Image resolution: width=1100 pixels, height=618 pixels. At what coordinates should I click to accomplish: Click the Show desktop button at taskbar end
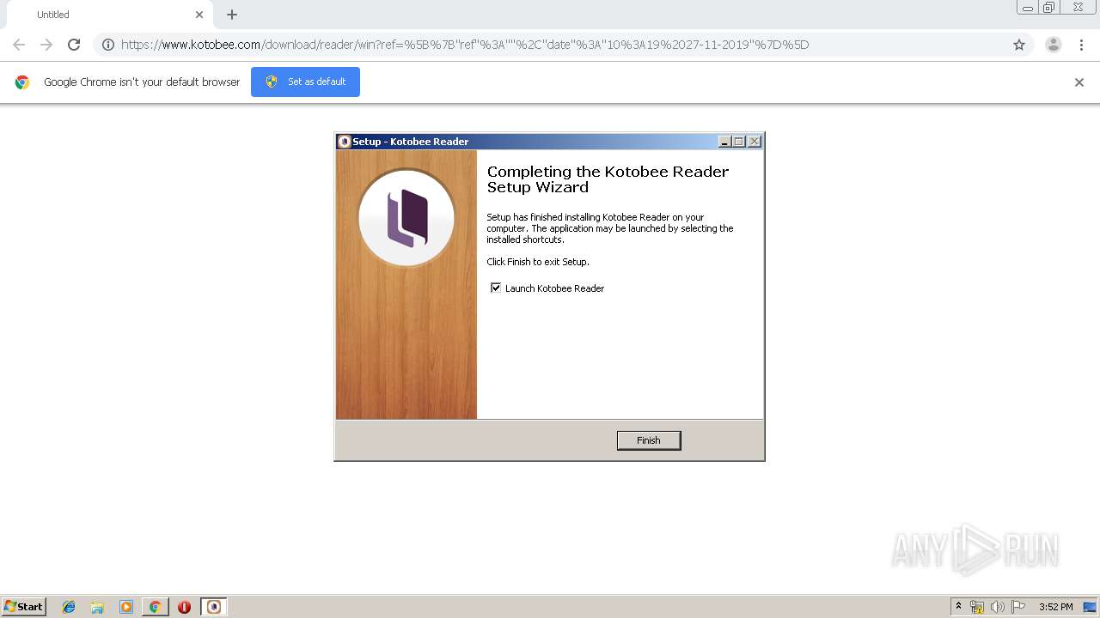(1091, 607)
